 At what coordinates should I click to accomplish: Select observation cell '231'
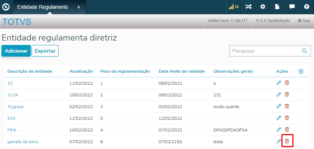coord(217,95)
